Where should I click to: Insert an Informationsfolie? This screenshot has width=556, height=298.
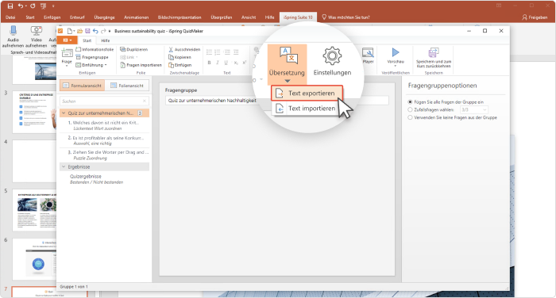tap(95, 50)
